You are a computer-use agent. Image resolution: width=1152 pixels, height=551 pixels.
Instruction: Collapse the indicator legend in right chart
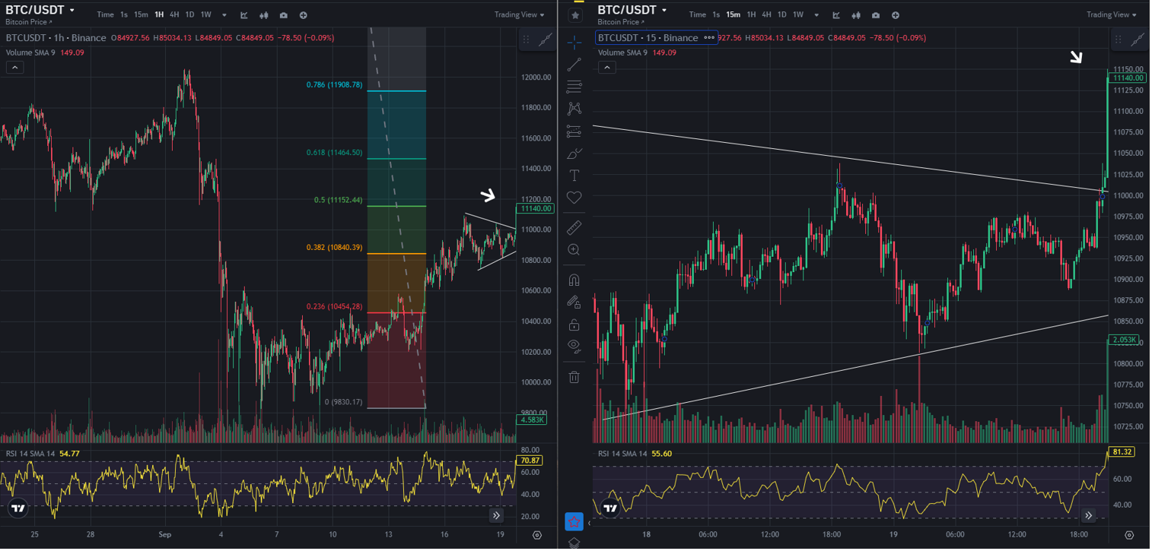pyautogui.click(x=606, y=68)
